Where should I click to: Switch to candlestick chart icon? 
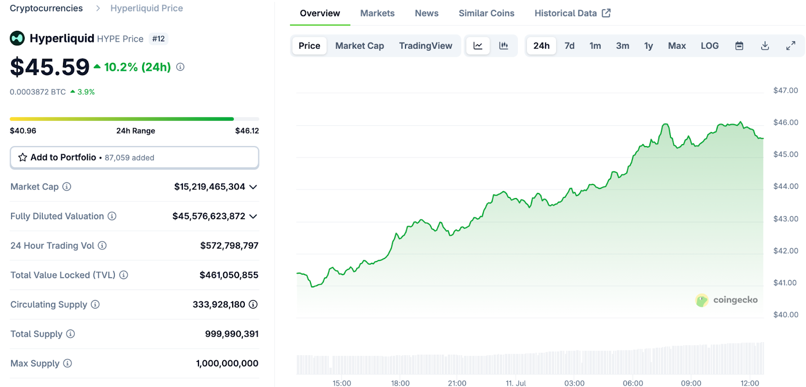(503, 46)
